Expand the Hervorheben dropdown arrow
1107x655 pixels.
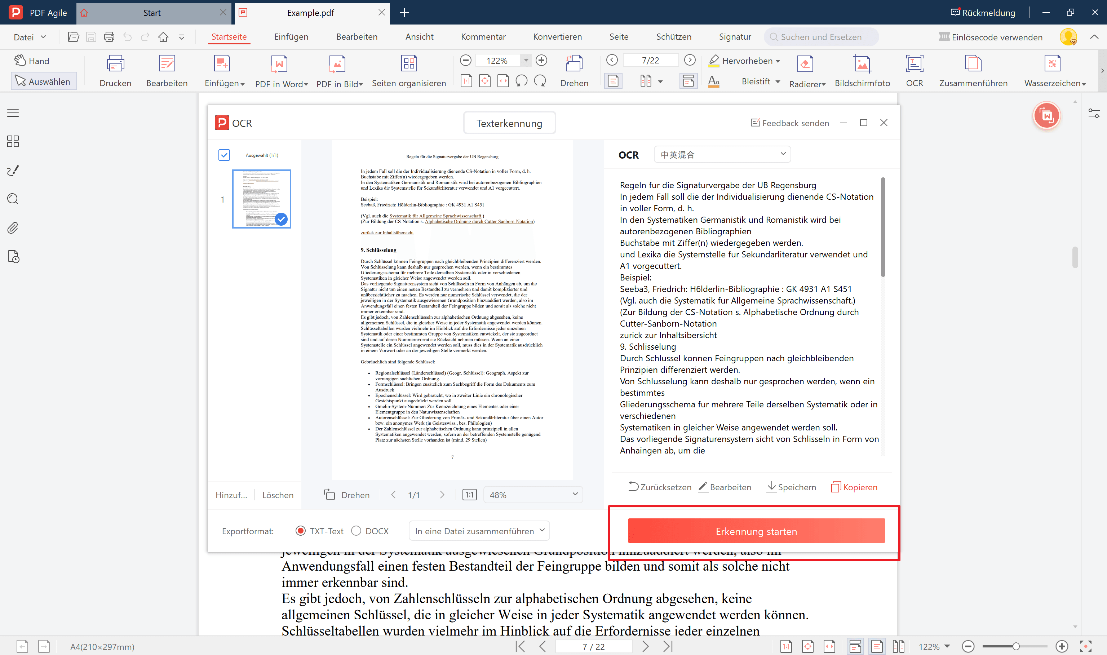[778, 61]
